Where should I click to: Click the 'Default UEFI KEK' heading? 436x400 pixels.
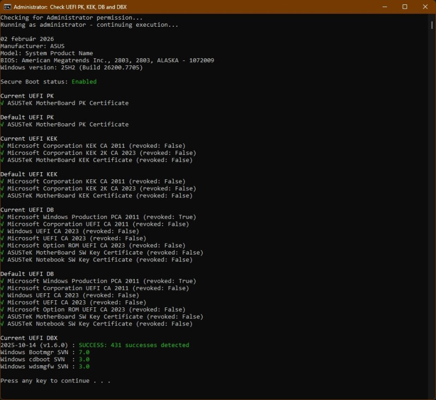tap(29, 174)
